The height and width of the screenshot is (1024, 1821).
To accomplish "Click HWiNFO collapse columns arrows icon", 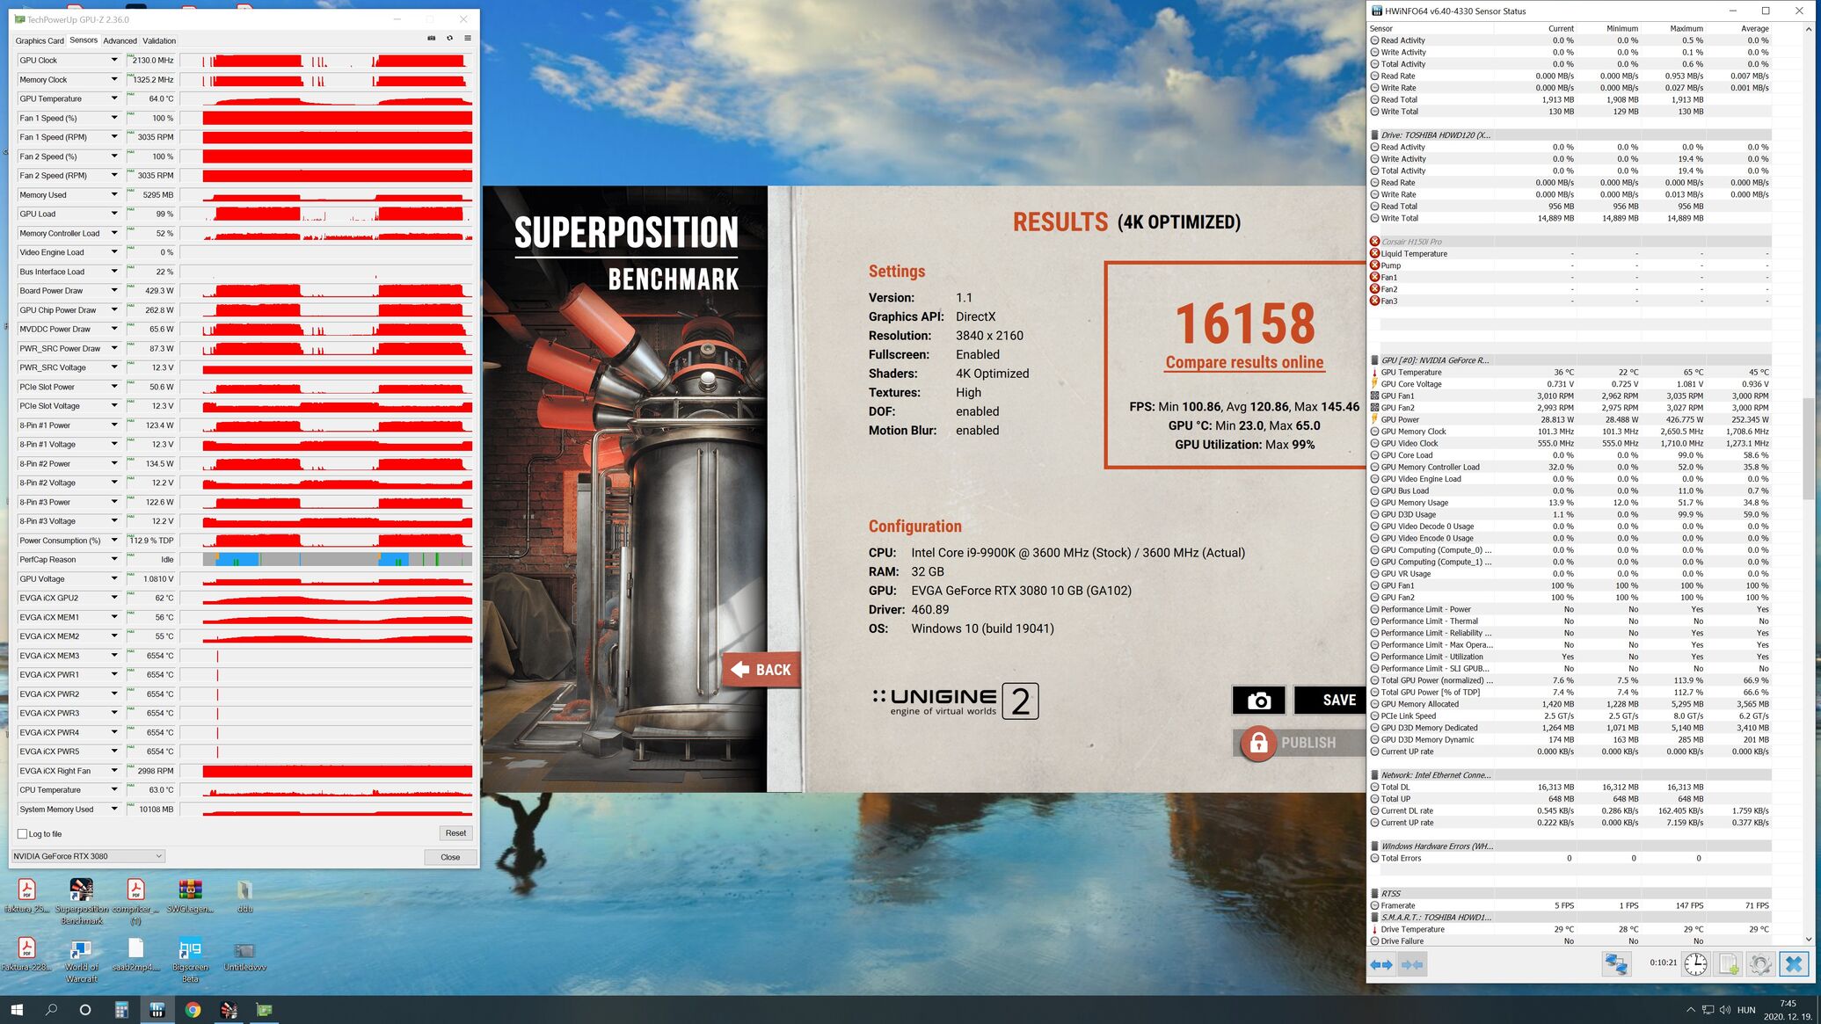I will pyautogui.click(x=1411, y=964).
